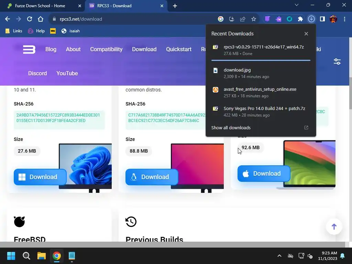Open avast_free_antivirus_setup_online.exe download

tap(261, 92)
